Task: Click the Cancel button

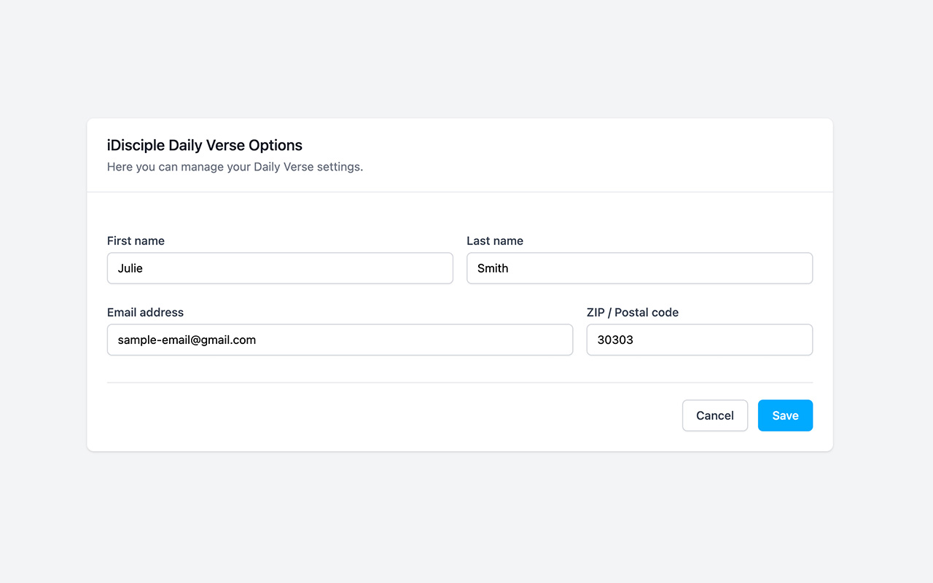Action: (715, 415)
